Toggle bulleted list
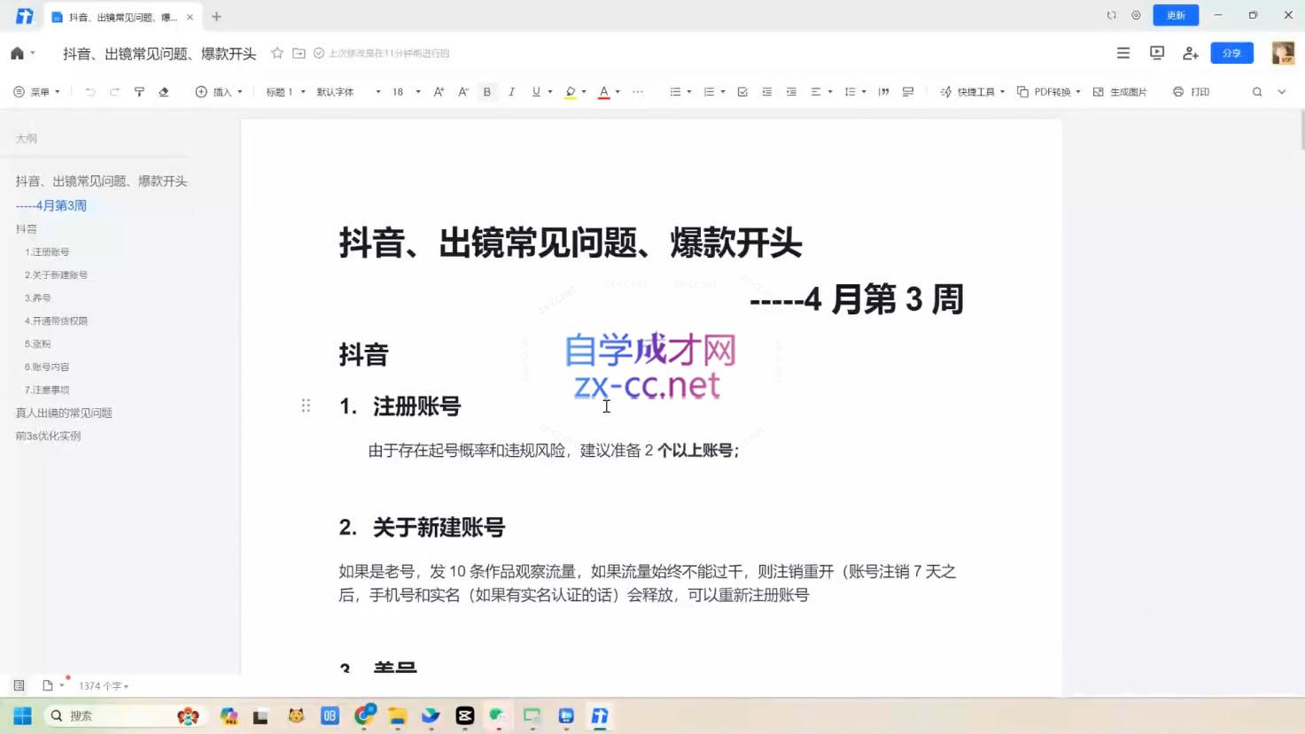The height and width of the screenshot is (734, 1305). 675,92
